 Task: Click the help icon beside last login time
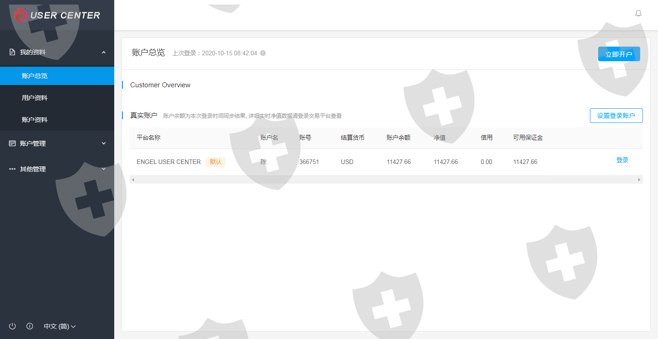coord(263,53)
